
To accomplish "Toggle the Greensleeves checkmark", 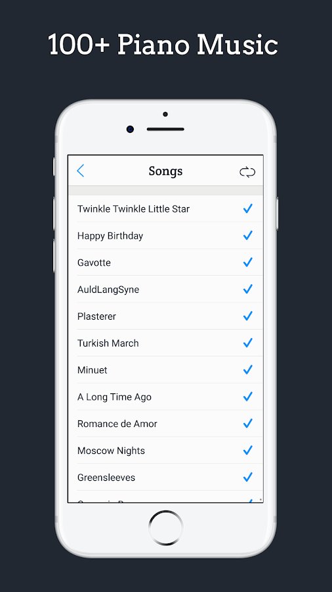I will click(247, 478).
